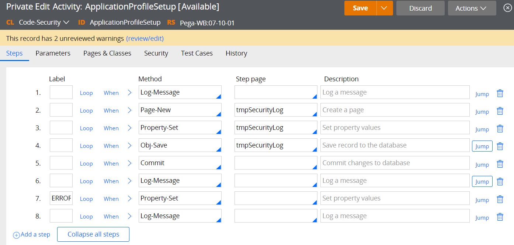
Task: Click Loop on step 3
Action: [86, 128]
